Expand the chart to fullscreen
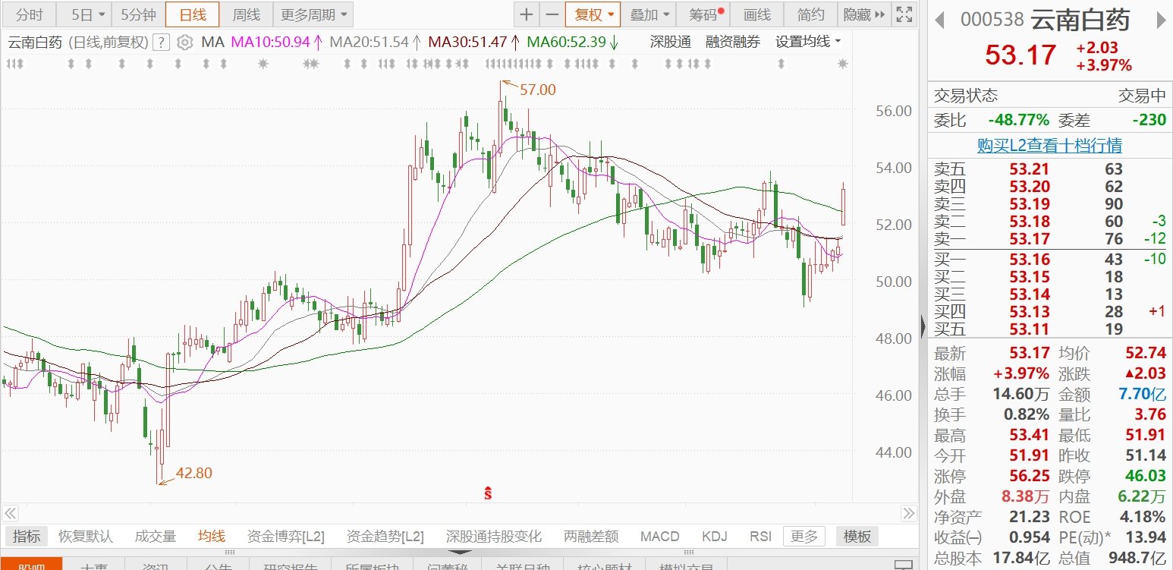The height and width of the screenshot is (570, 1173). click(904, 14)
